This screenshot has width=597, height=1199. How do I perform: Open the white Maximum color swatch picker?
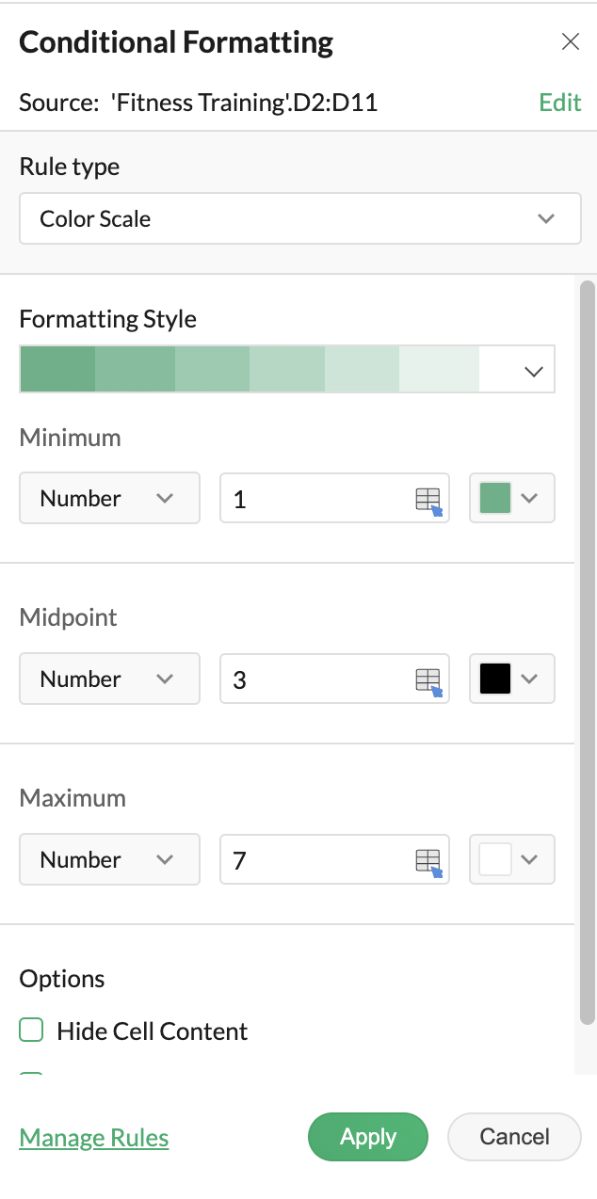pyautogui.click(x=511, y=859)
